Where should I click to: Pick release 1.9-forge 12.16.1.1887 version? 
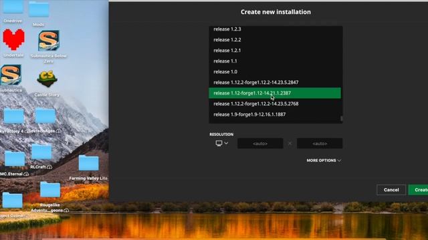(275, 114)
